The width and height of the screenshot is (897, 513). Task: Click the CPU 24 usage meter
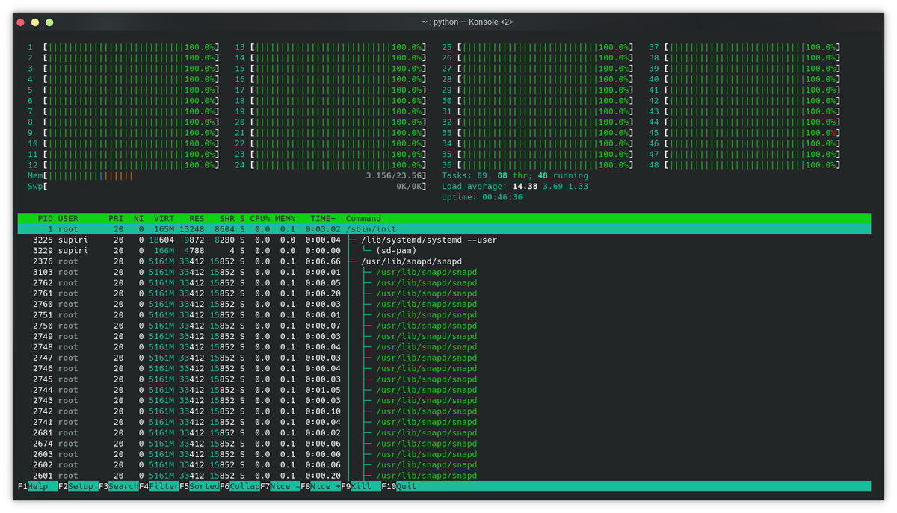coord(331,165)
